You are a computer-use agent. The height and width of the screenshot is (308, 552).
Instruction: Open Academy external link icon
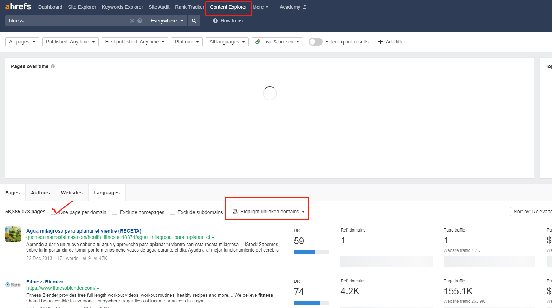click(x=304, y=7)
